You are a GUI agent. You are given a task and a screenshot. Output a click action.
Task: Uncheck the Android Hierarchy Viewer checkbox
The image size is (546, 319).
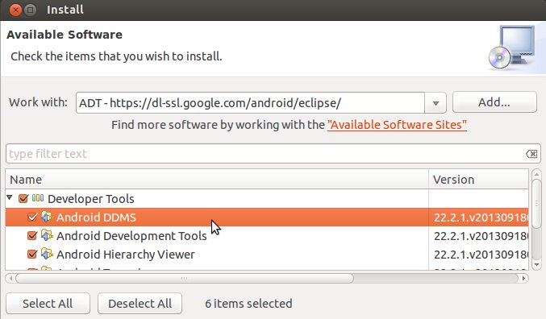pos(32,254)
